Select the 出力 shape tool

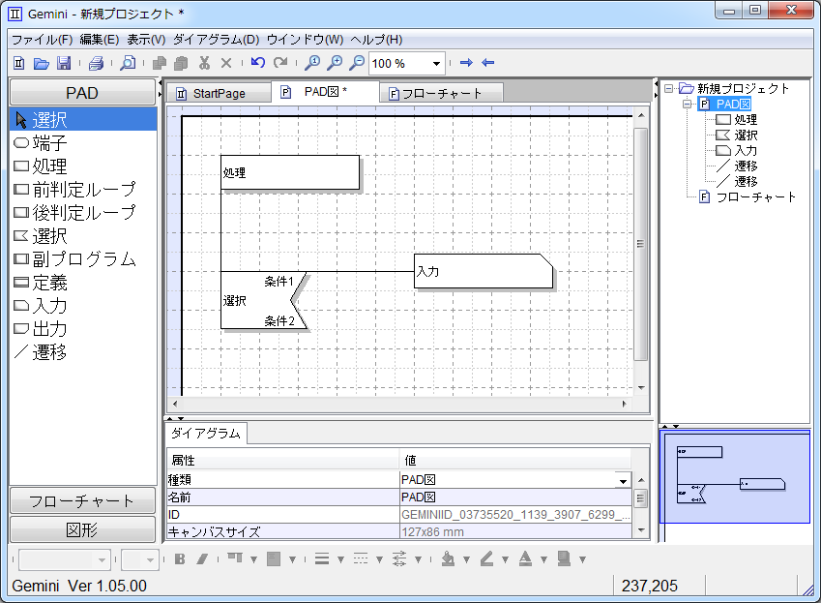coord(83,329)
